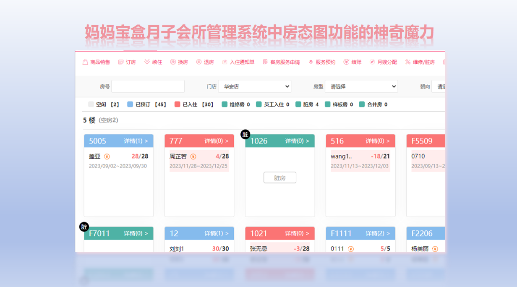Click guest name 周芷若
The height and width of the screenshot is (287, 517).
coord(178,157)
